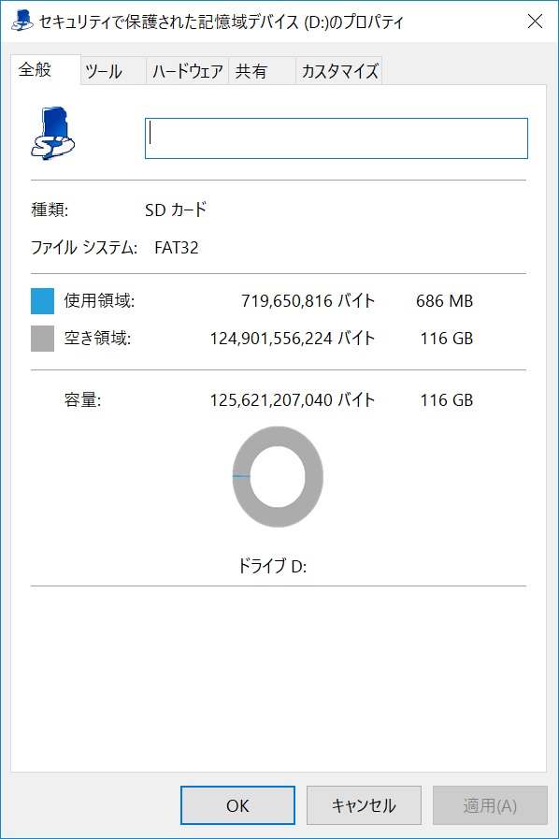Click the 124,901,556,224 バイト free value
The width and height of the screenshot is (559, 839).
click(x=293, y=339)
